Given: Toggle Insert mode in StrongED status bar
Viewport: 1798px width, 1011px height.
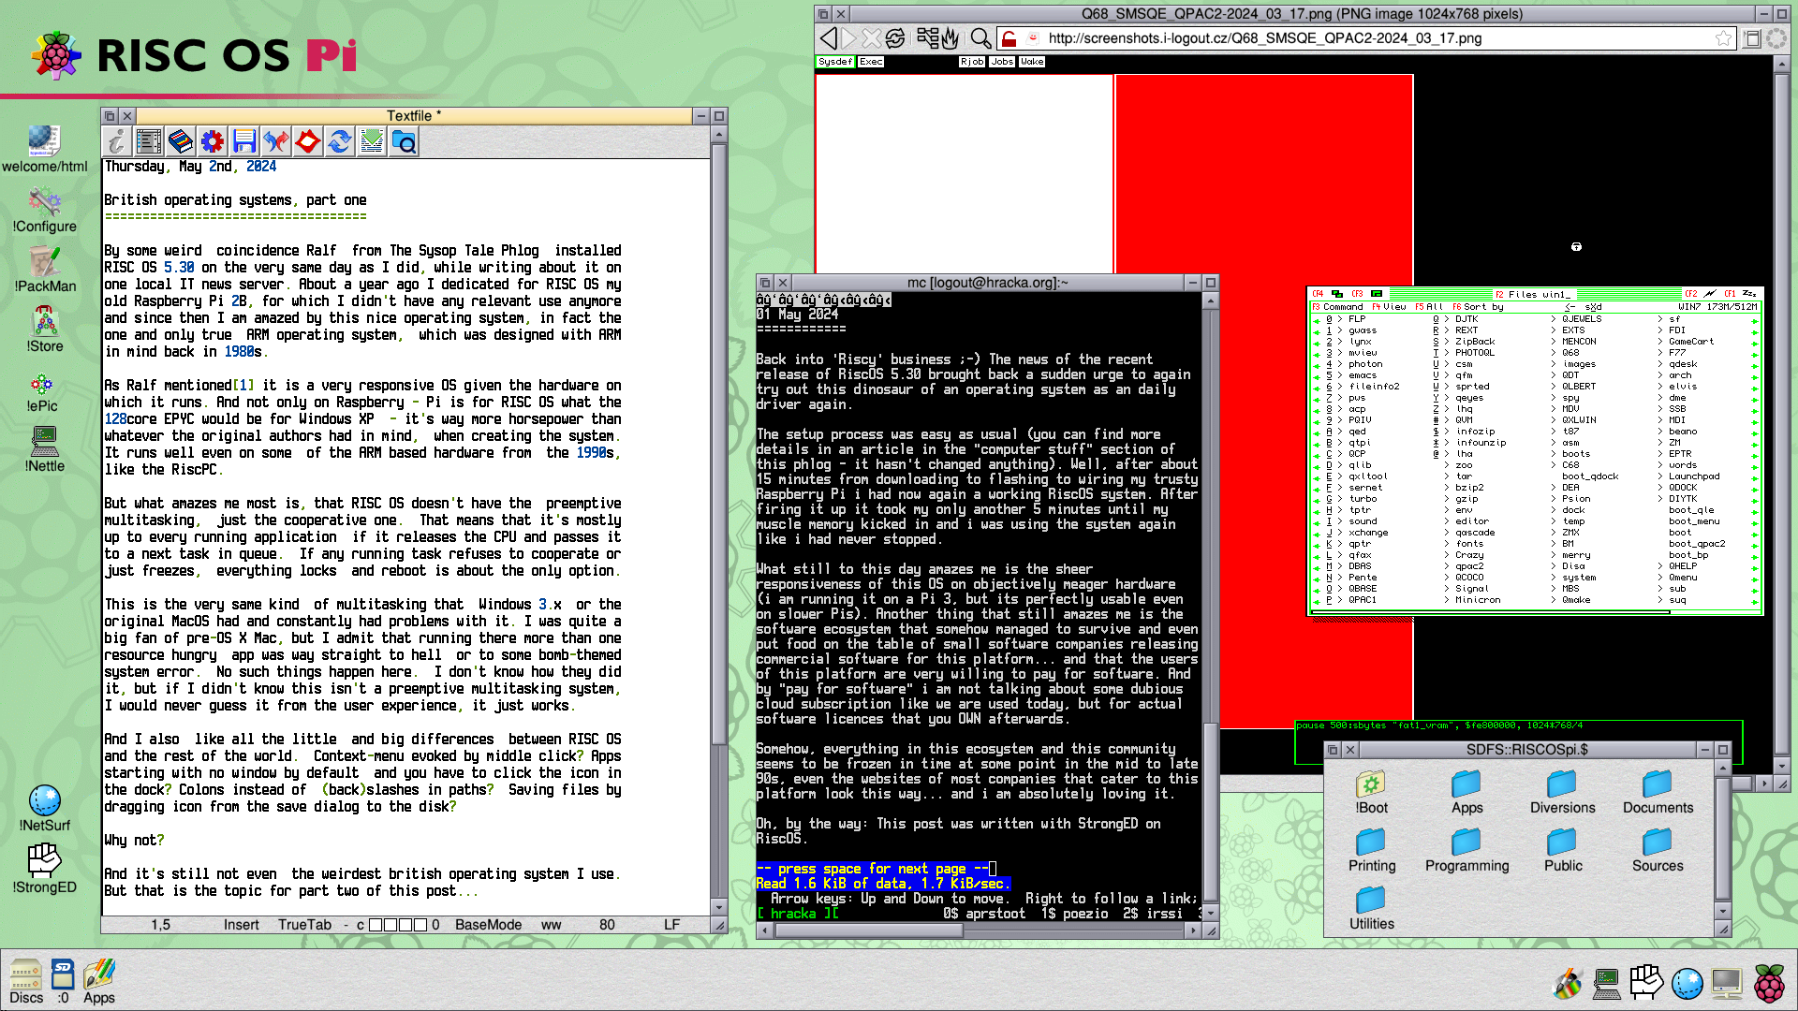Looking at the screenshot, I should coord(241,925).
